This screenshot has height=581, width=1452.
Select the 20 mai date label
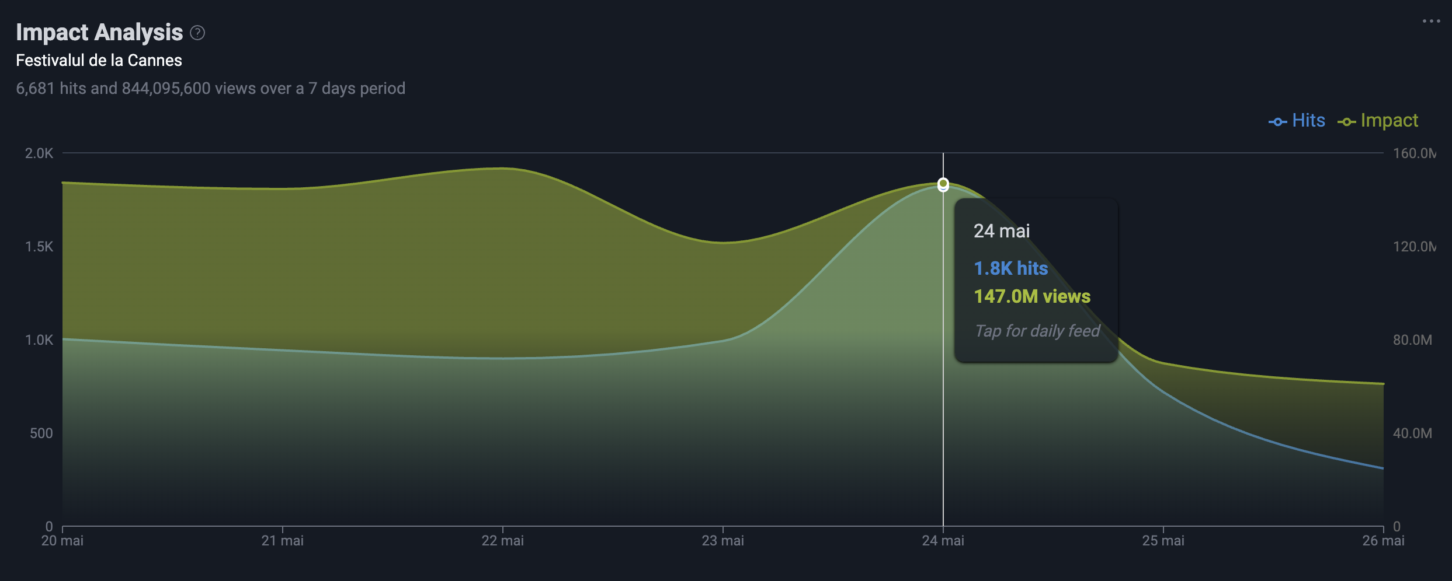(62, 541)
